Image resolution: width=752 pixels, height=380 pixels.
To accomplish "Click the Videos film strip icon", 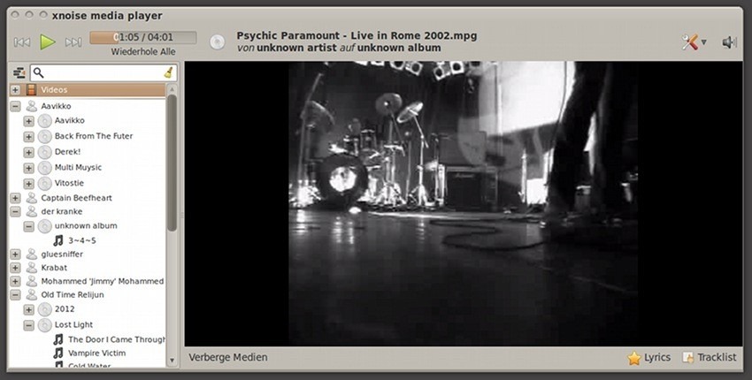I will [31, 89].
